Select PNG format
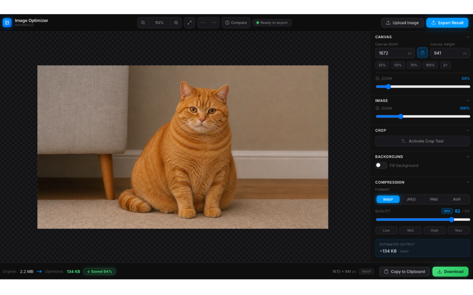The width and height of the screenshot is (473, 295). pyautogui.click(x=434, y=199)
